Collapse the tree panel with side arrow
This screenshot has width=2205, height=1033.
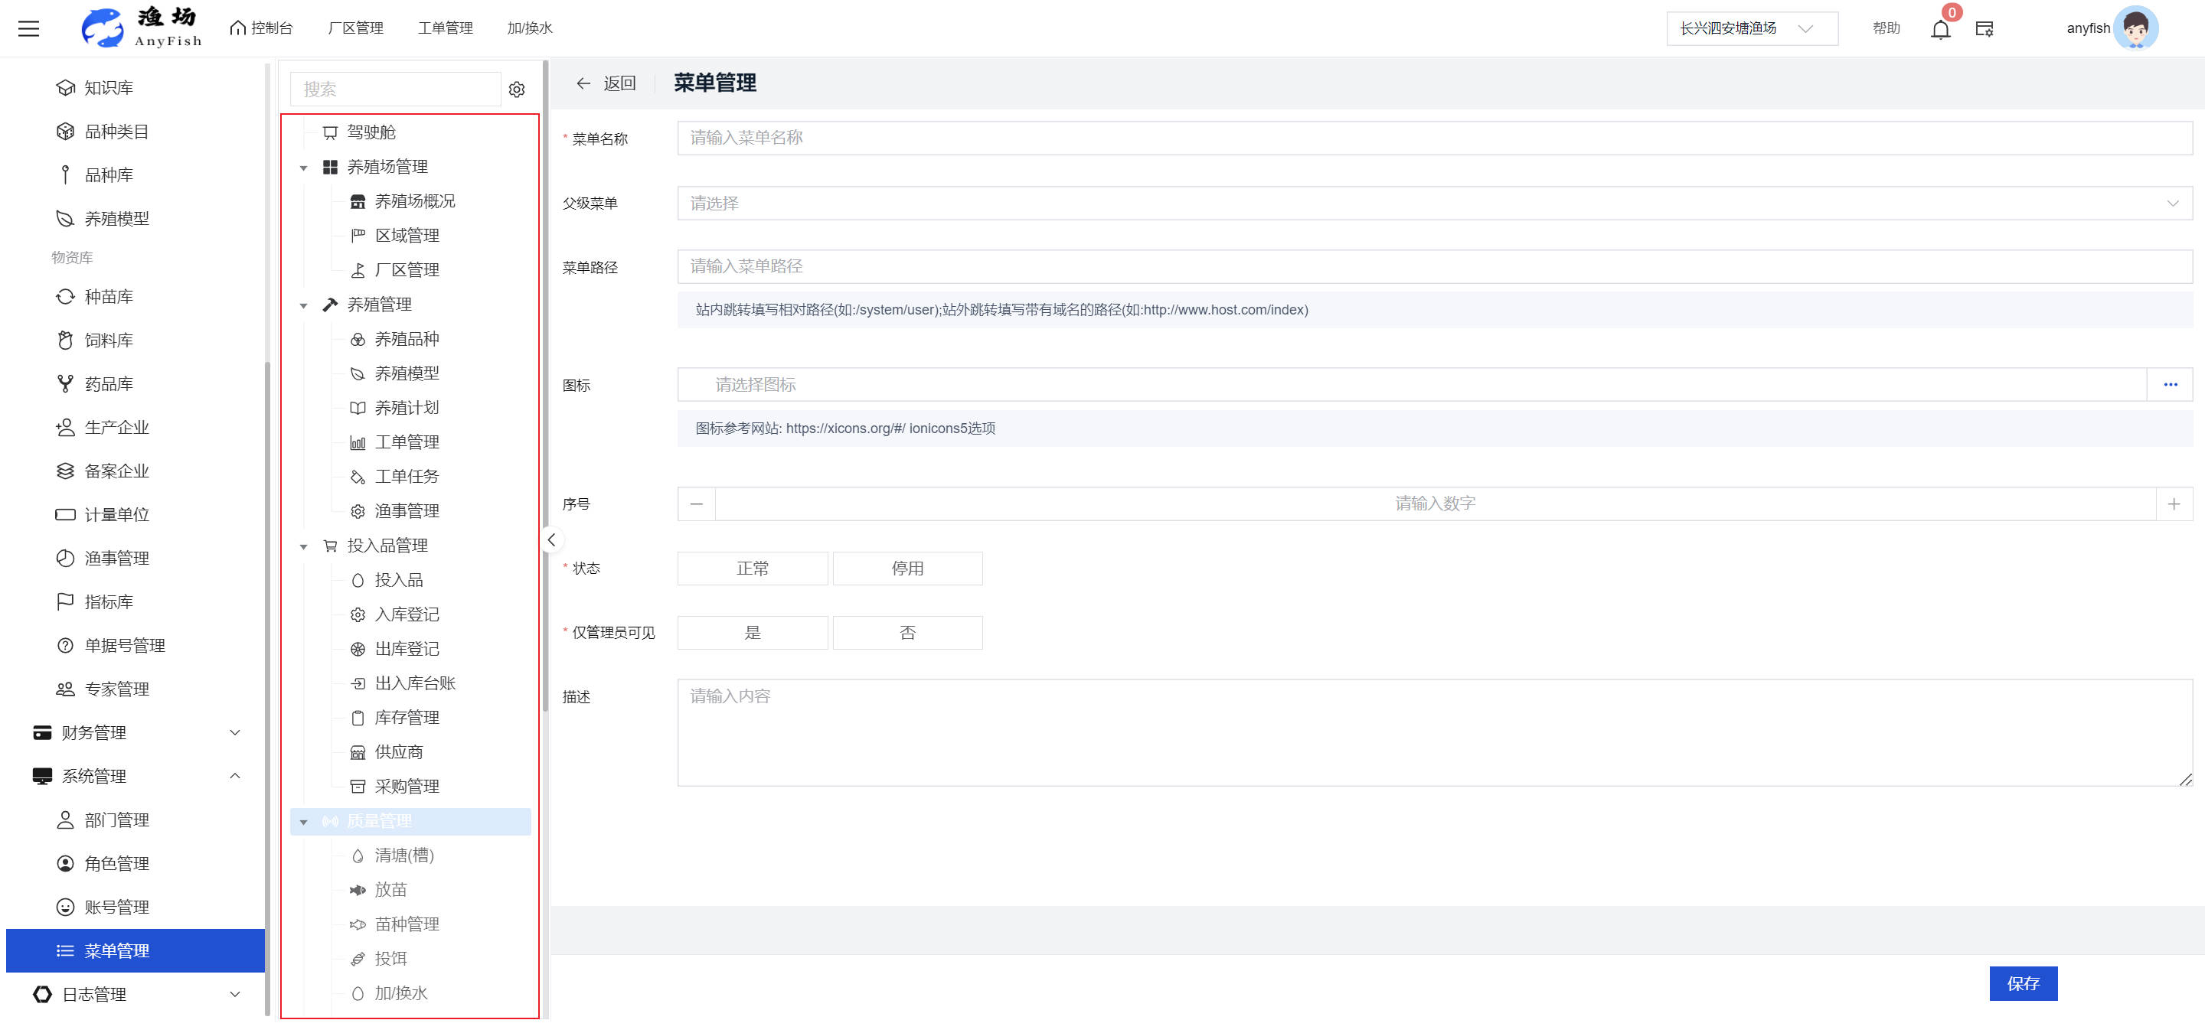point(552,539)
